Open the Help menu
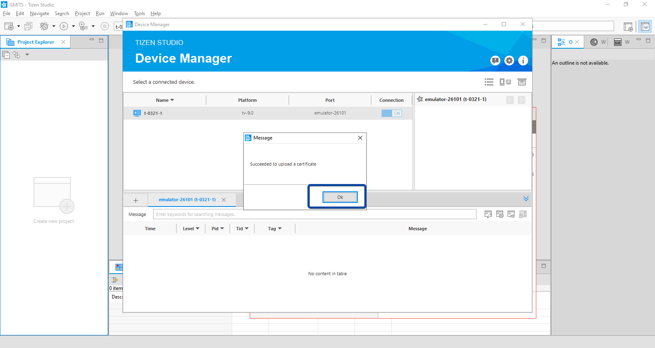655x348 pixels. (x=156, y=13)
